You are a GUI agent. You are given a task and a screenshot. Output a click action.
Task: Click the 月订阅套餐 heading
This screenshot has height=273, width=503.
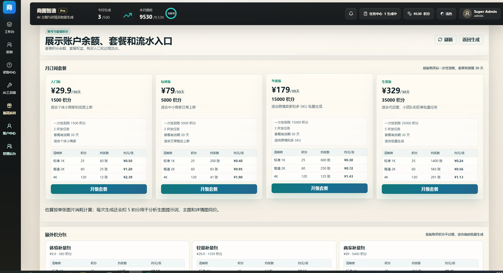pos(56,68)
